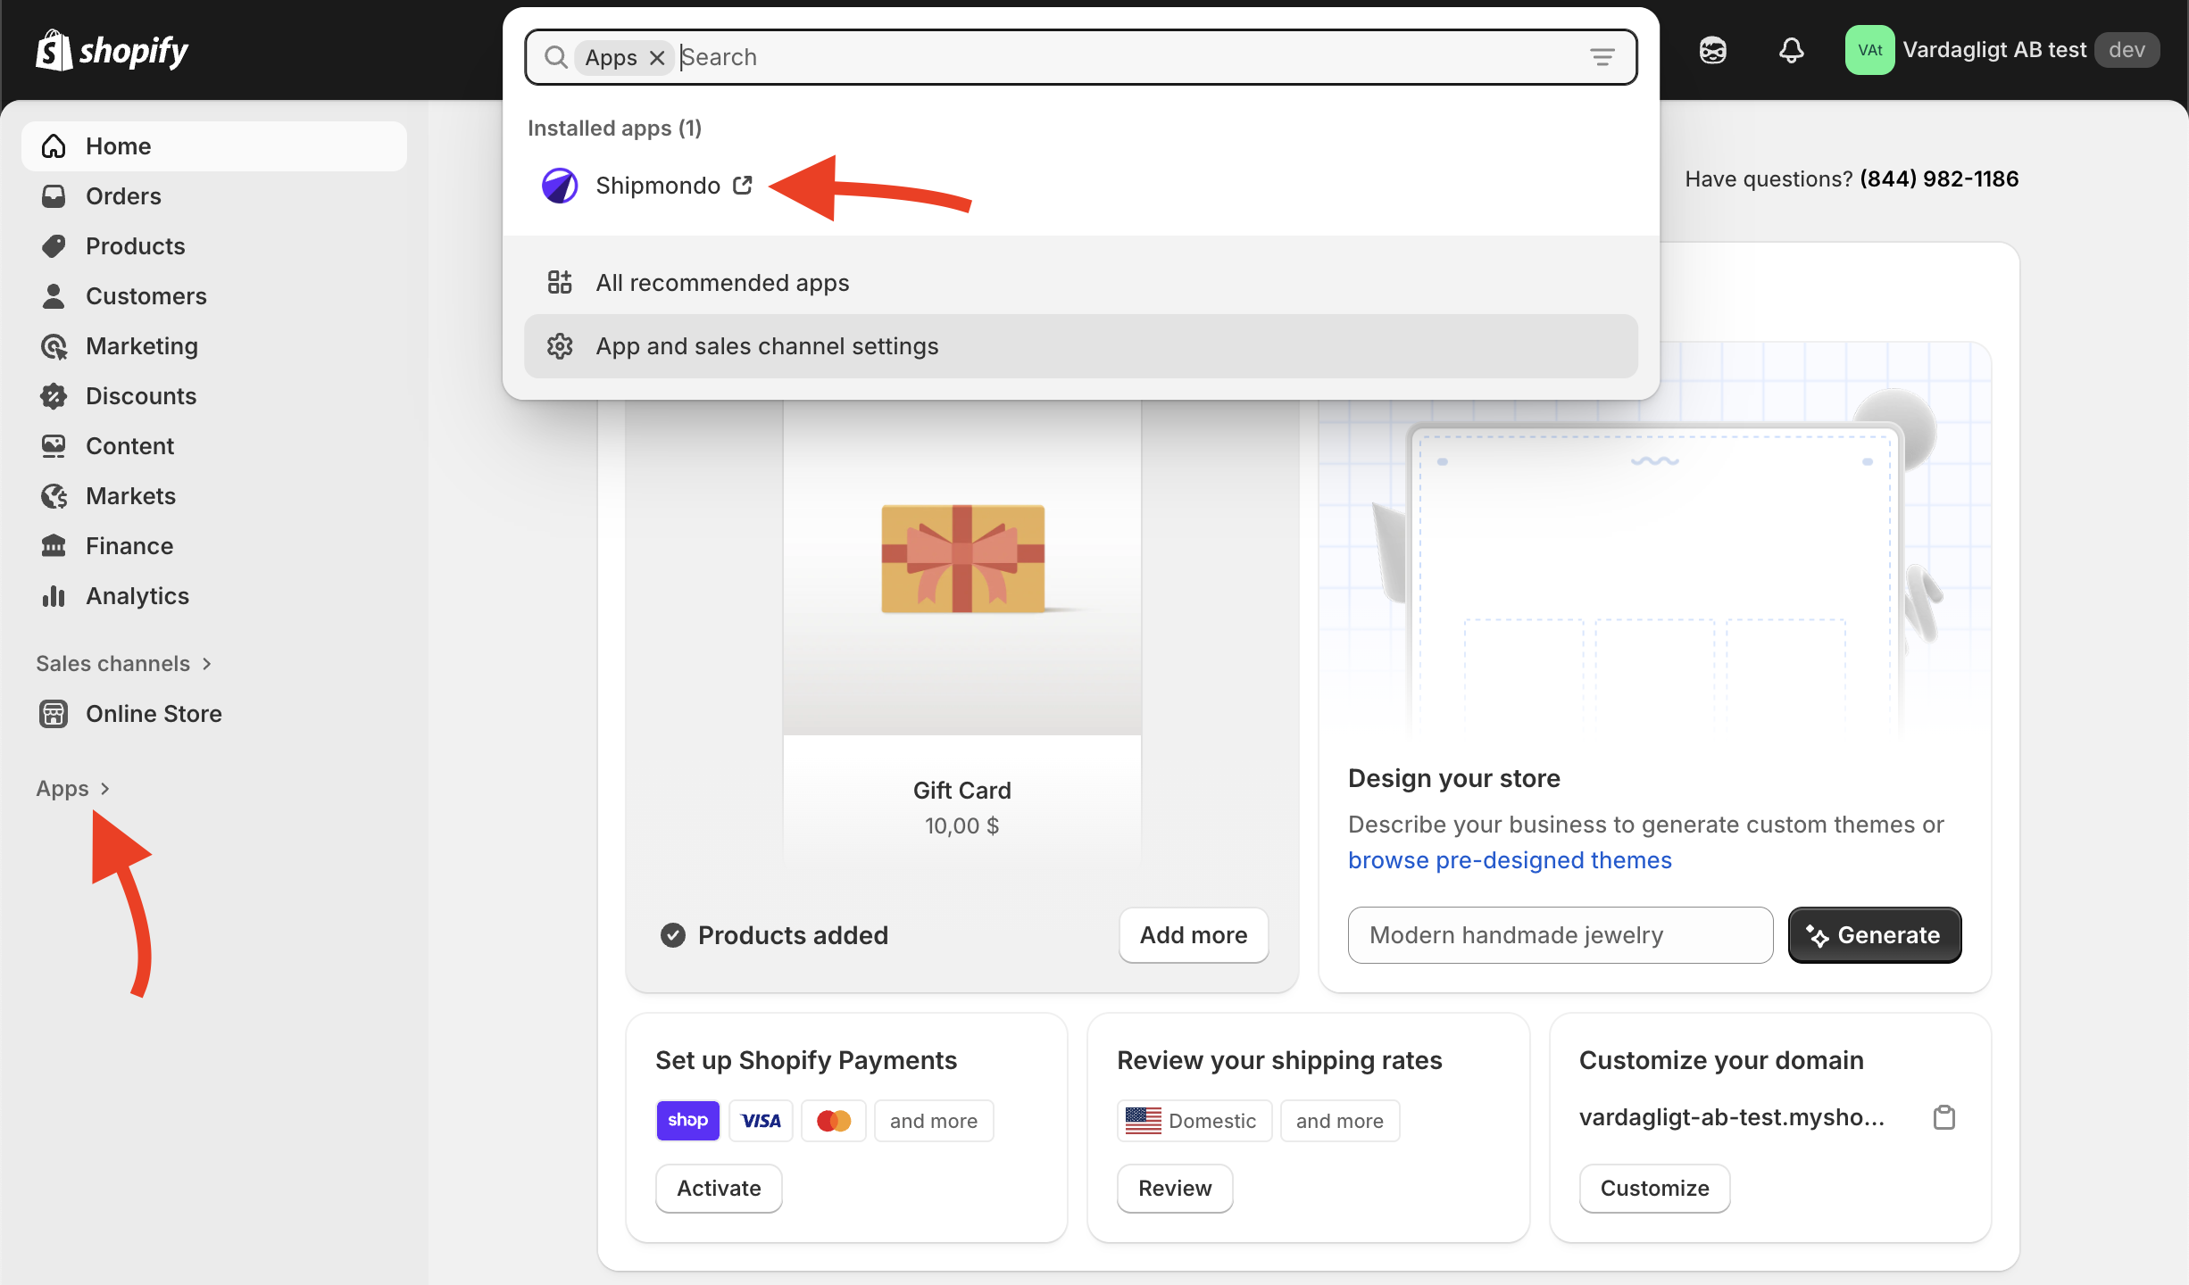
Task: Open notifications bell
Action: pyautogui.click(x=1791, y=51)
